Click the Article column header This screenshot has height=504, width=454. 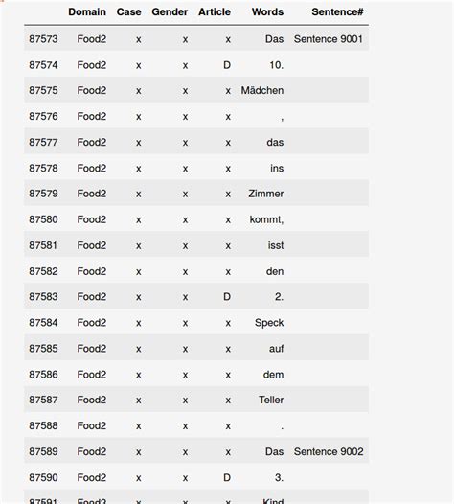point(215,11)
